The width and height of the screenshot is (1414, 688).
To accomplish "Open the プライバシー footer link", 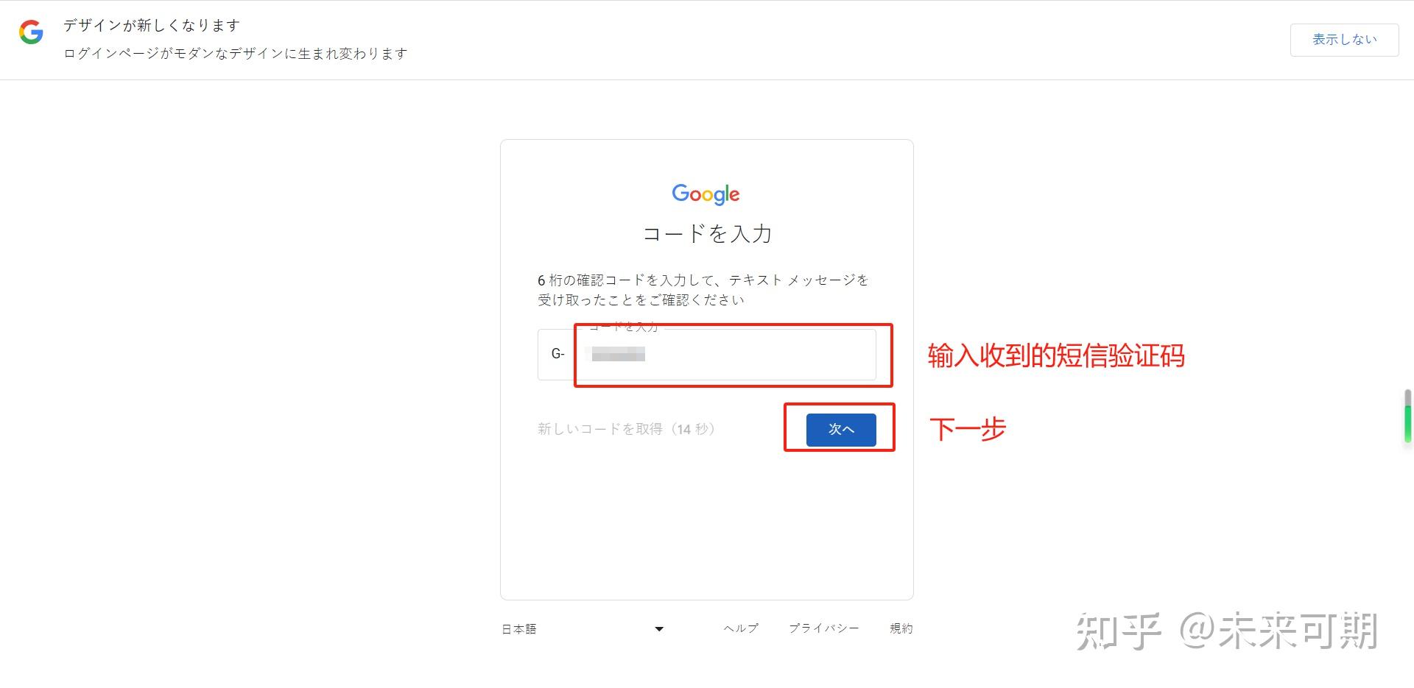I will (x=824, y=628).
